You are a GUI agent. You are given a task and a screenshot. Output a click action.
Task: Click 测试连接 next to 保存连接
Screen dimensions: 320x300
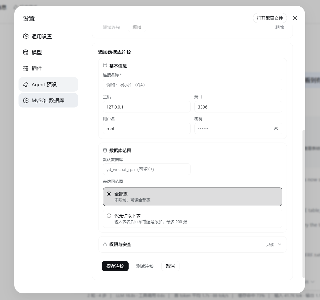(145, 266)
